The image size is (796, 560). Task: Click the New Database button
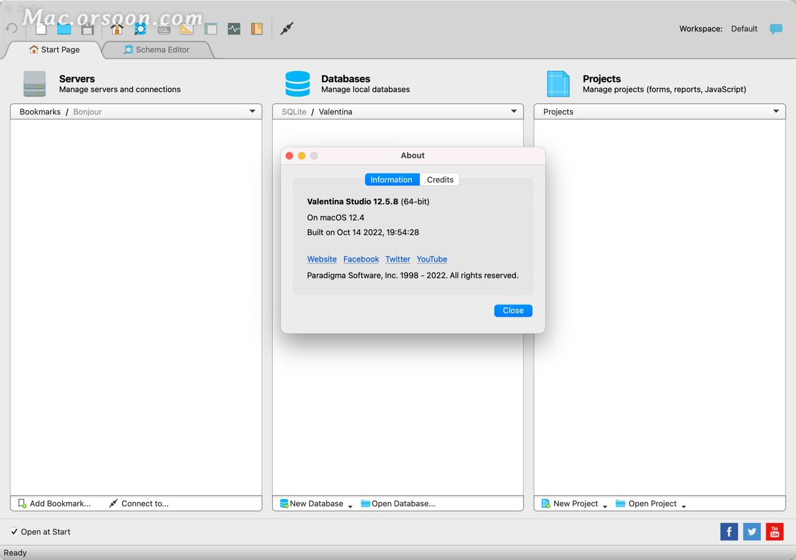click(x=312, y=503)
